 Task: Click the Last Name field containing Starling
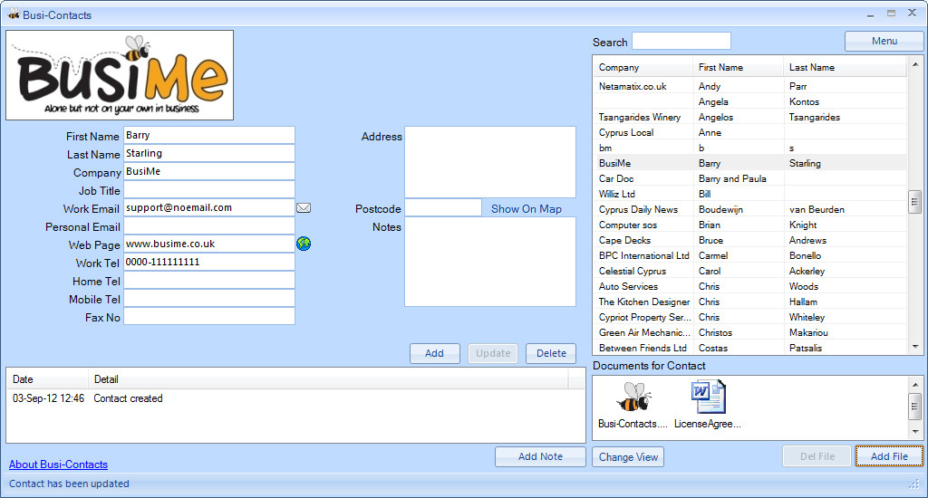coord(209,153)
